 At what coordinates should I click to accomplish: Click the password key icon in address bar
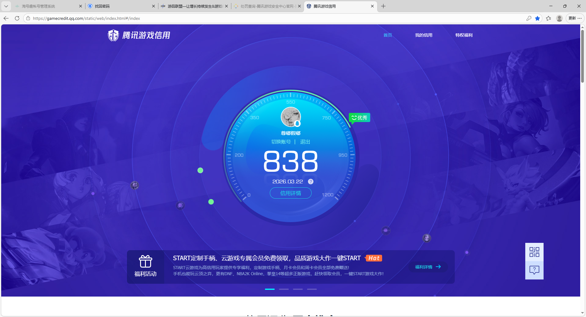529,18
